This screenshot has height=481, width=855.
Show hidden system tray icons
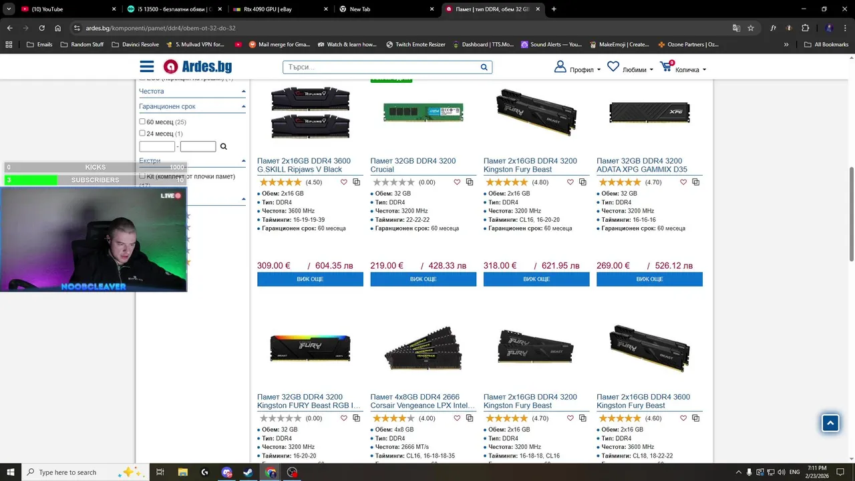pyautogui.click(x=738, y=472)
